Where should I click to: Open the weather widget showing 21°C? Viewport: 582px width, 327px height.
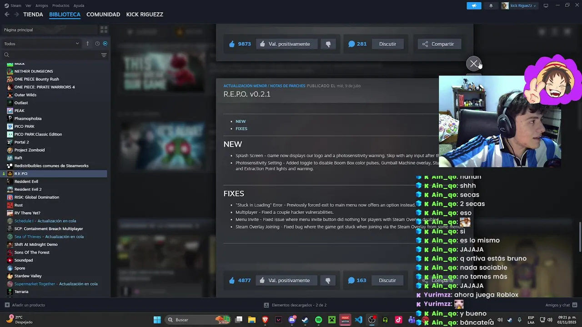pos(19,320)
